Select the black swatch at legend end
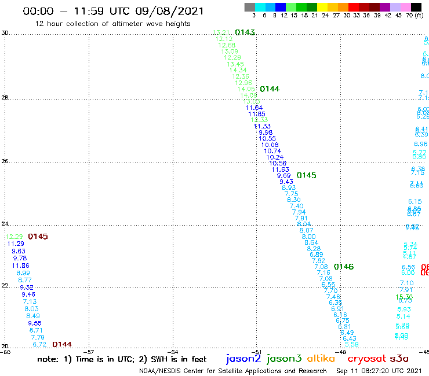Viewport: 429px width, 376px height. coord(416,7)
